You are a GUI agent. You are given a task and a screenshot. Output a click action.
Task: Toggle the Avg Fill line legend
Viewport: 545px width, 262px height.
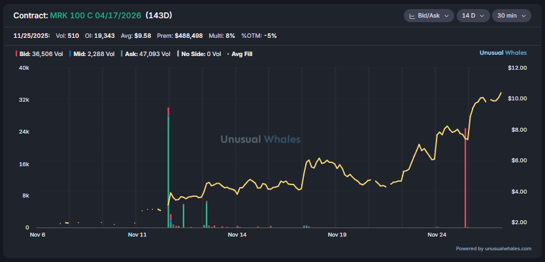[239, 54]
